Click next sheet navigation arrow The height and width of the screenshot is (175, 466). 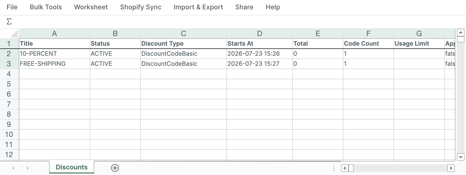(28, 168)
